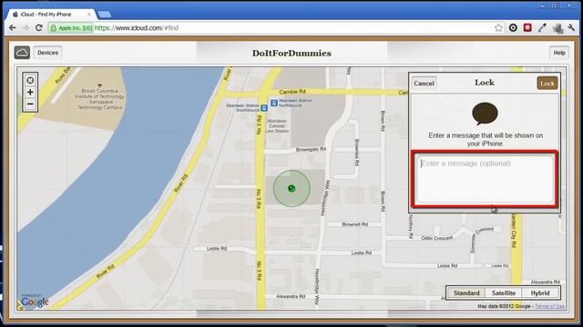Image resolution: width=583 pixels, height=327 pixels.
Task: Click the DoItForDummies title text
Action: click(291, 53)
